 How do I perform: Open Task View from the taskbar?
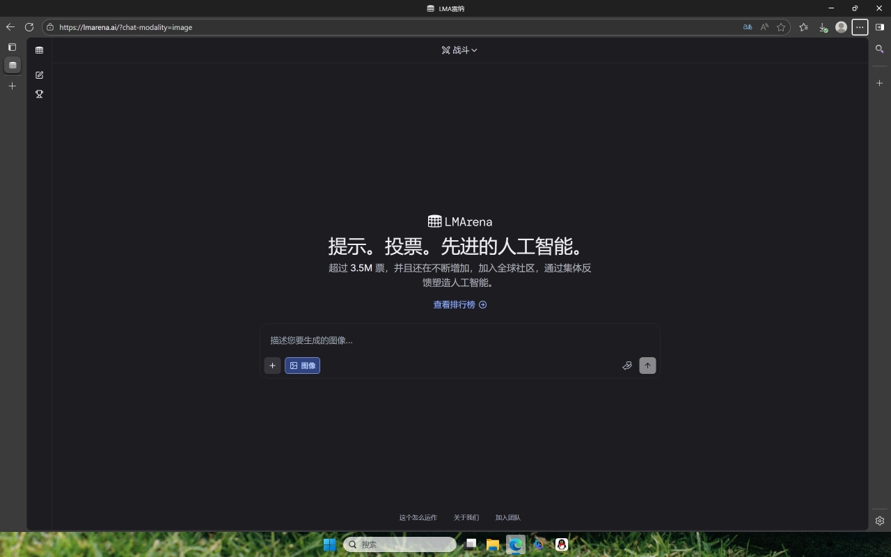pos(471,544)
